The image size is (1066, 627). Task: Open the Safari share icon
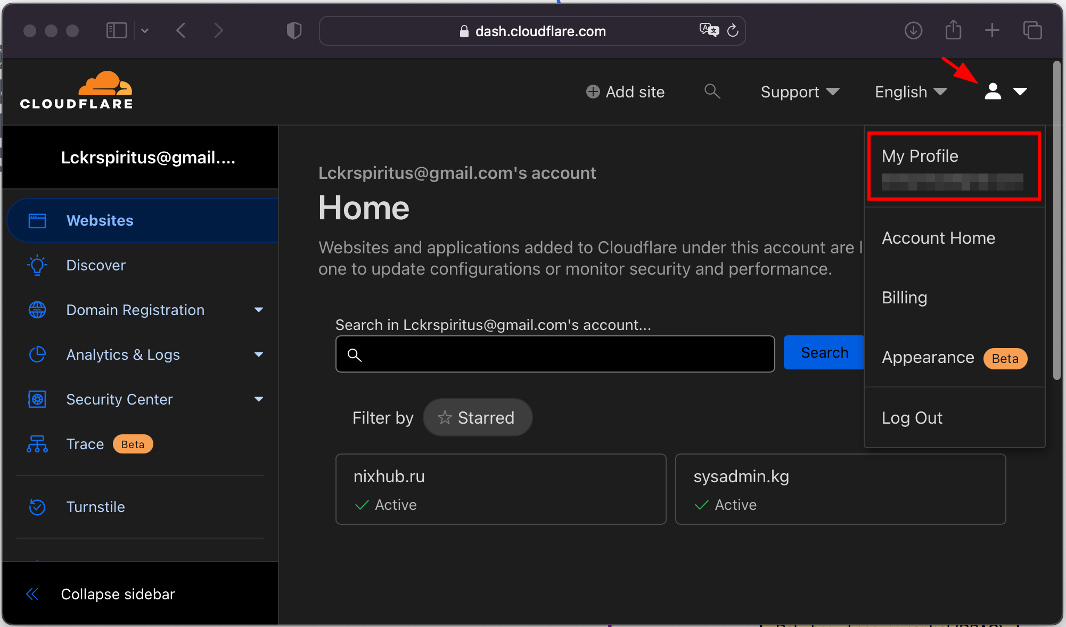point(953,30)
